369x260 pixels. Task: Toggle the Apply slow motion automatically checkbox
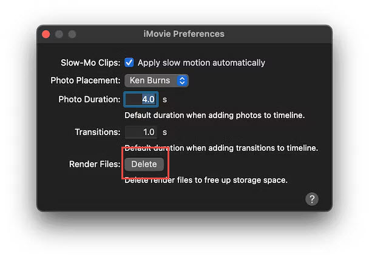pos(129,62)
